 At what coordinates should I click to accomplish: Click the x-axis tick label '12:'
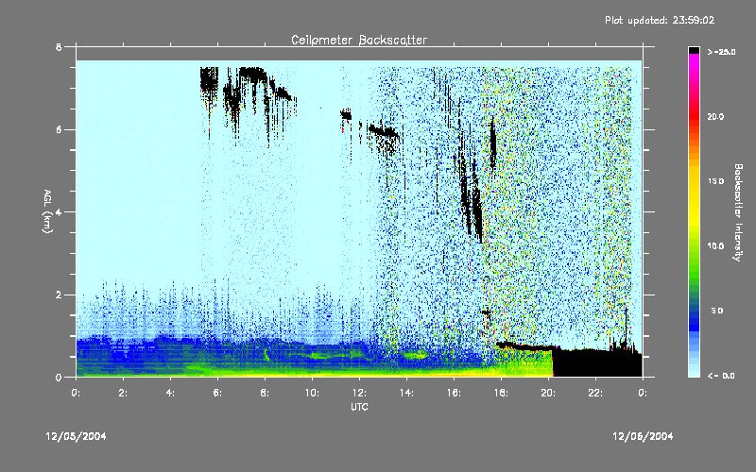click(359, 393)
